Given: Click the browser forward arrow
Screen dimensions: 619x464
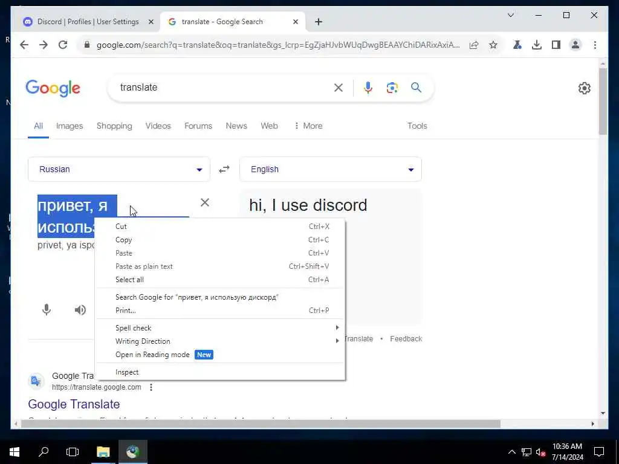Looking at the screenshot, I should tap(44, 45).
